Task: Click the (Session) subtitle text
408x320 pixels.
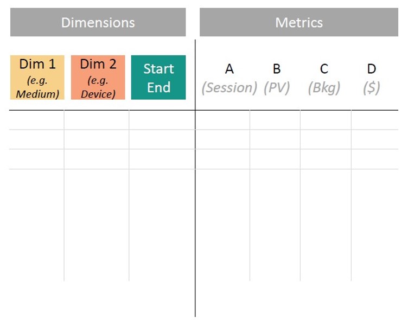Action: tap(229, 88)
